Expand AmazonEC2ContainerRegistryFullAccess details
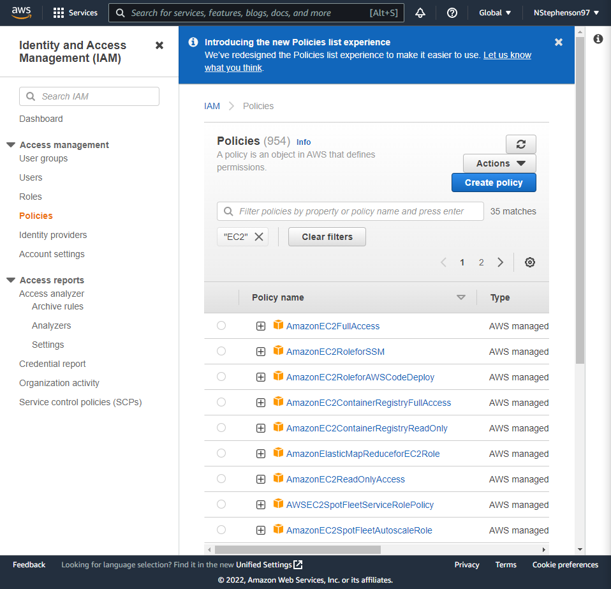Screen dimensions: 611x589 (x=261, y=403)
